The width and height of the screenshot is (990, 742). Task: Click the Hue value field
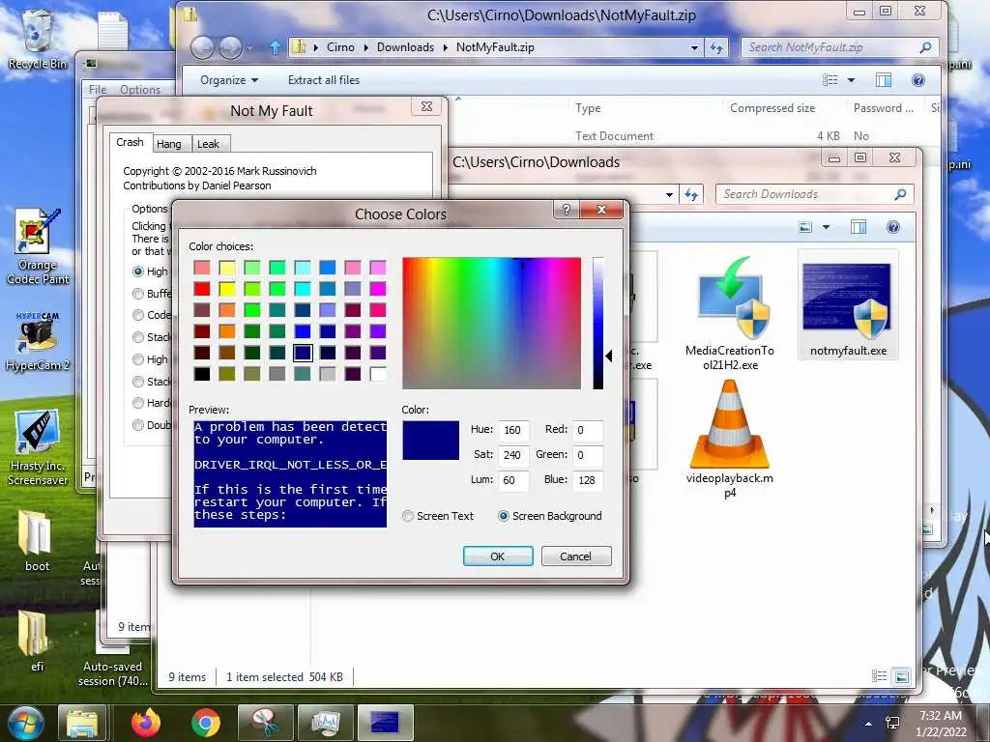pos(512,430)
